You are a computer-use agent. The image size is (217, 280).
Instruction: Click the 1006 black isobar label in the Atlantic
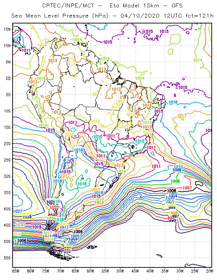[x=171, y=191]
